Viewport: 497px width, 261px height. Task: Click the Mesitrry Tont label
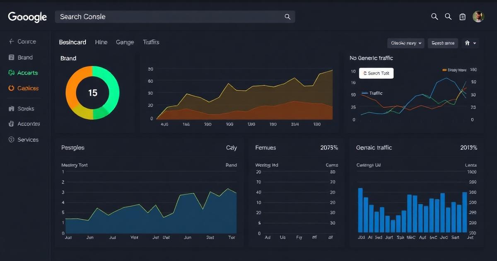coord(75,165)
